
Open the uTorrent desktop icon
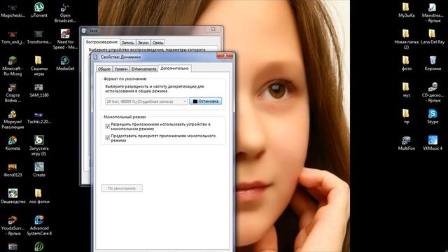click(39, 8)
